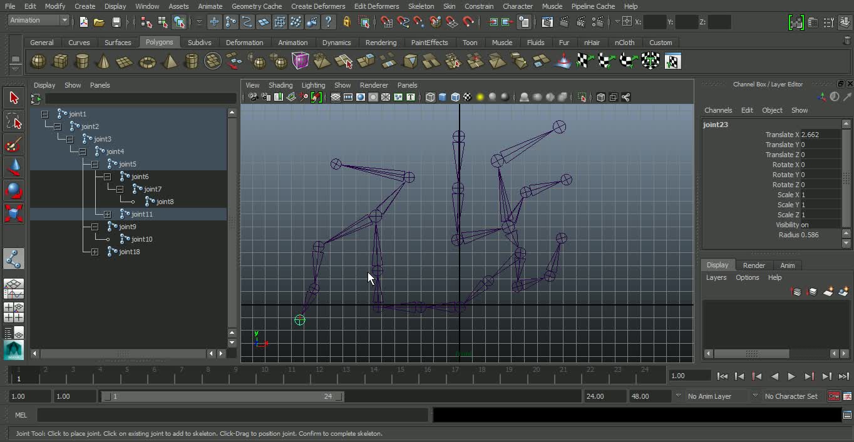The width and height of the screenshot is (854, 442).
Task: Toggle the lock current selection padlock
Action: coord(347,22)
